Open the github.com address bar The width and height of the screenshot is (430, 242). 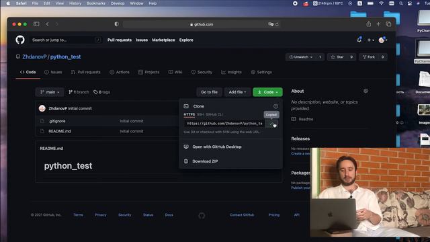(201, 24)
